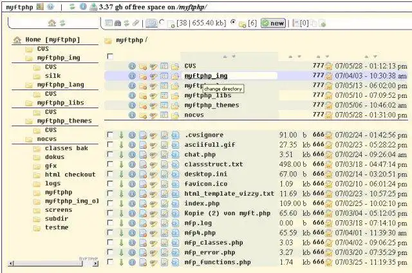Viewport: 412px width, 273px height.
Task: Check the box for index.php
Action: pos(110,203)
